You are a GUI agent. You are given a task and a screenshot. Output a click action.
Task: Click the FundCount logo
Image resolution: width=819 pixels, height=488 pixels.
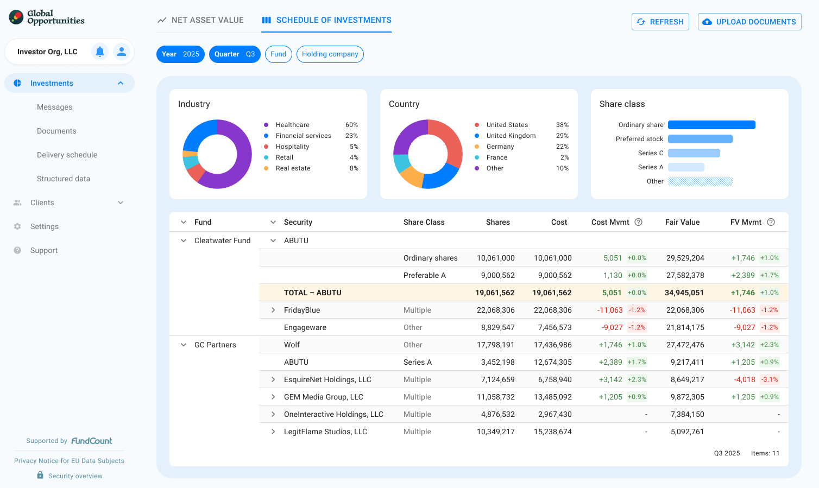92,441
